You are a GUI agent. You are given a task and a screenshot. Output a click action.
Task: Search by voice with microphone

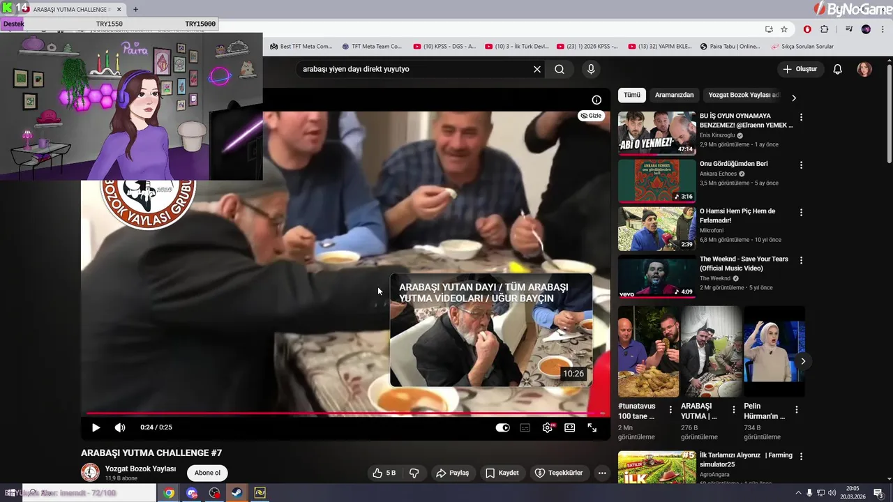click(591, 69)
